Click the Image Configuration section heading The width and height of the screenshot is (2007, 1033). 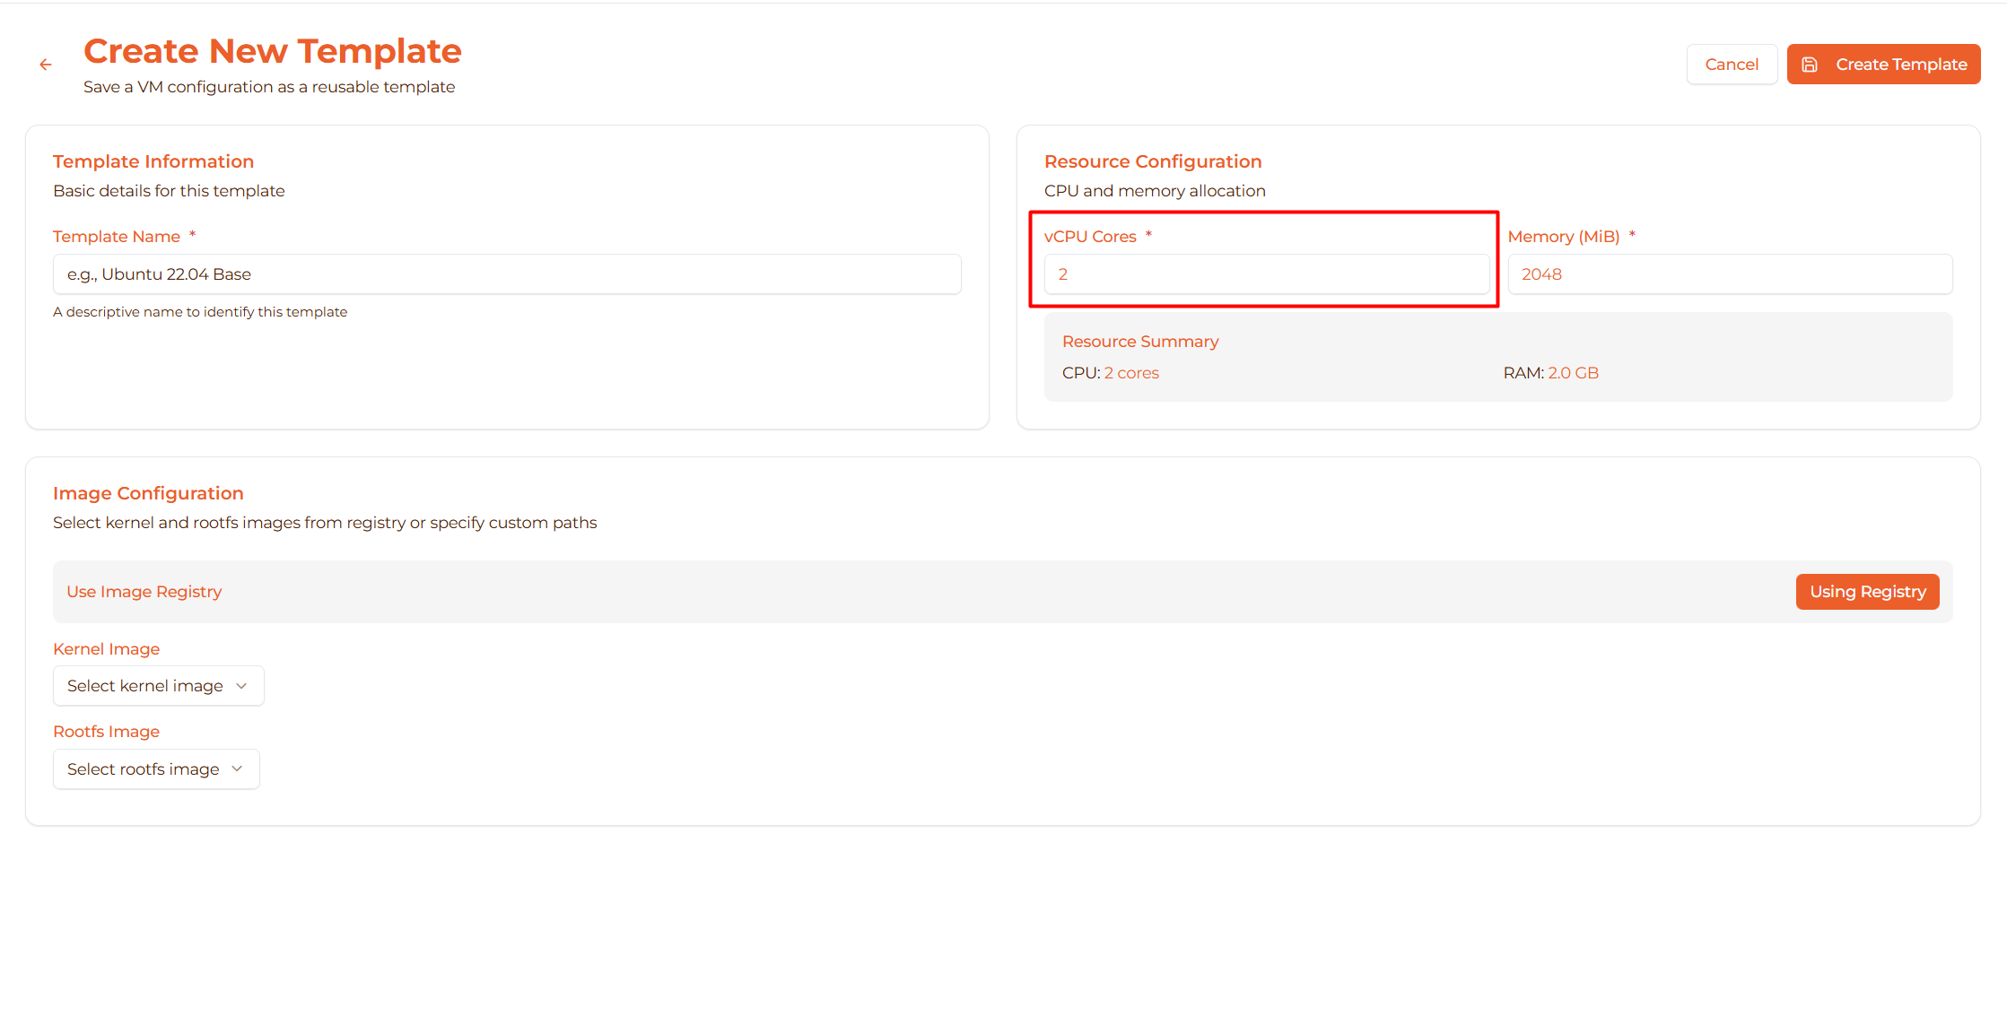[148, 493]
